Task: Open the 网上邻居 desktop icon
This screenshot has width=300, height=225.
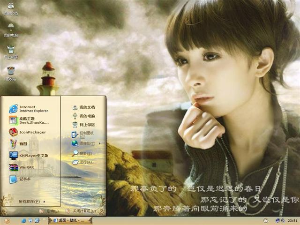Action: point(11,52)
